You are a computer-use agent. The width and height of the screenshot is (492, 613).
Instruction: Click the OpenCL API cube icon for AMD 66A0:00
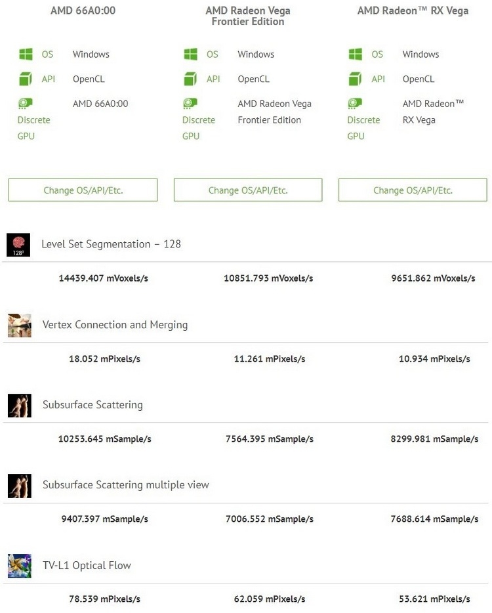tap(26, 79)
